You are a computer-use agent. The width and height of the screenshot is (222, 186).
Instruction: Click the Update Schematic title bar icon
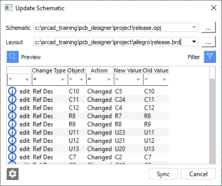coord(9,8)
